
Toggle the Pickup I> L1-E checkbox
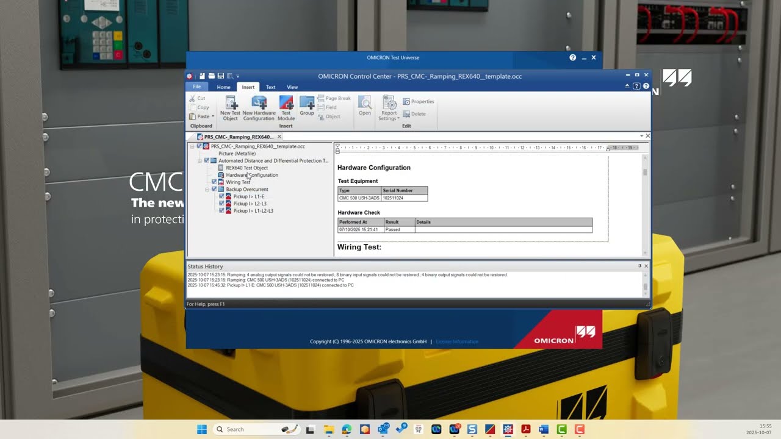[221, 196]
